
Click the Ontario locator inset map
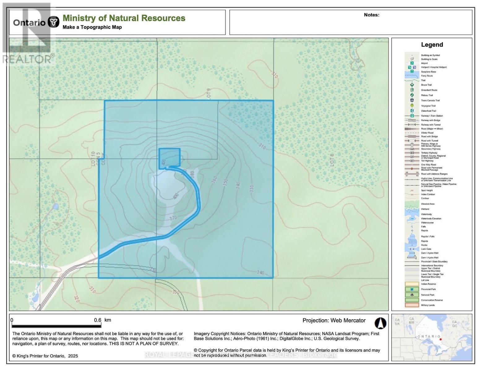tap(432, 337)
